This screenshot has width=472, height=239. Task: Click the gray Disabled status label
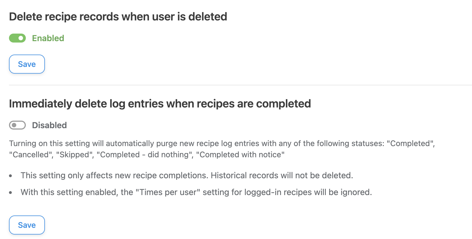(49, 125)
